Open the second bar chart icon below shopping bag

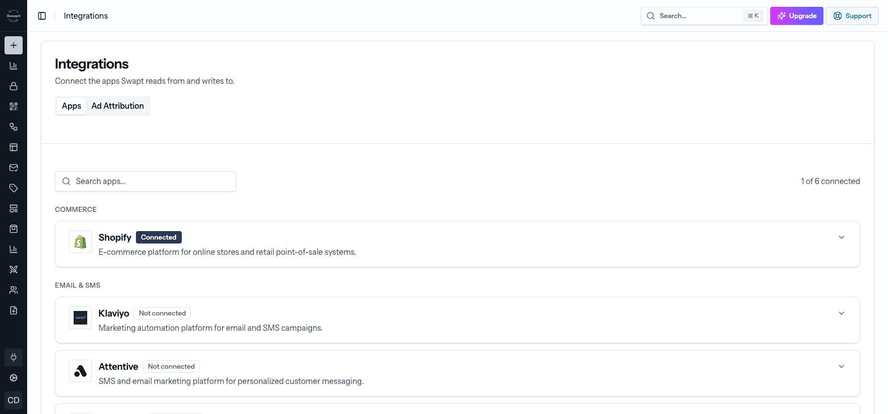[14, 249]
